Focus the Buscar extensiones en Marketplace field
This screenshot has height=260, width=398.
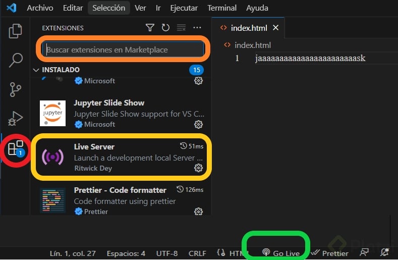(x=123, y=49)
